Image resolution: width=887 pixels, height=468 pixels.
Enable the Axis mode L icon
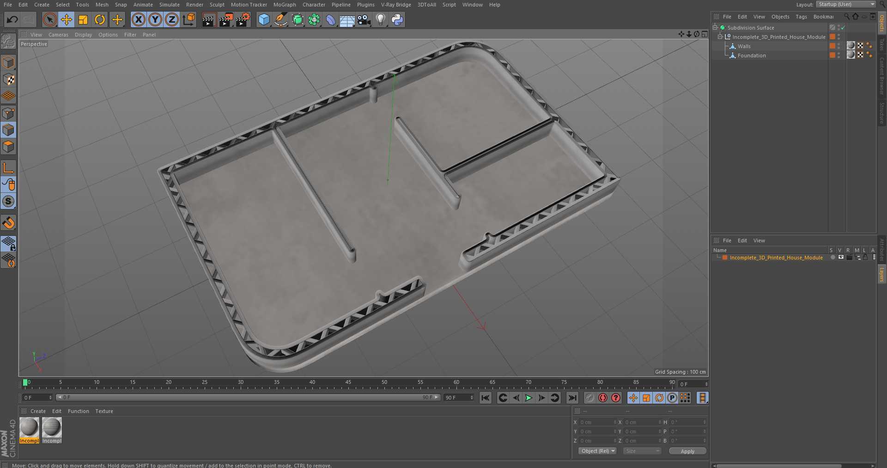(8, 167)
